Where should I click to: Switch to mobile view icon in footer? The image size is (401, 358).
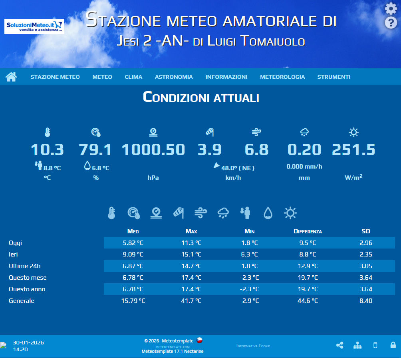375,345
